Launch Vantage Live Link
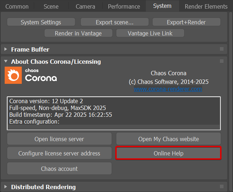 click(x=150, y=33)
